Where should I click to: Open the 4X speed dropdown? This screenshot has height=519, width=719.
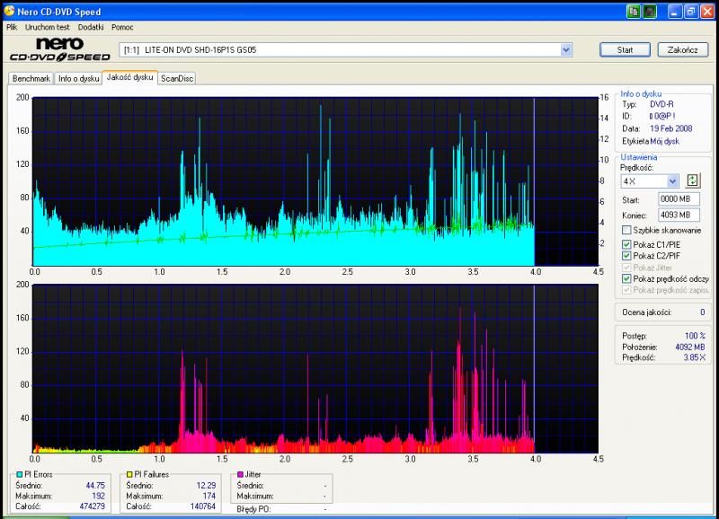point(672,181)
